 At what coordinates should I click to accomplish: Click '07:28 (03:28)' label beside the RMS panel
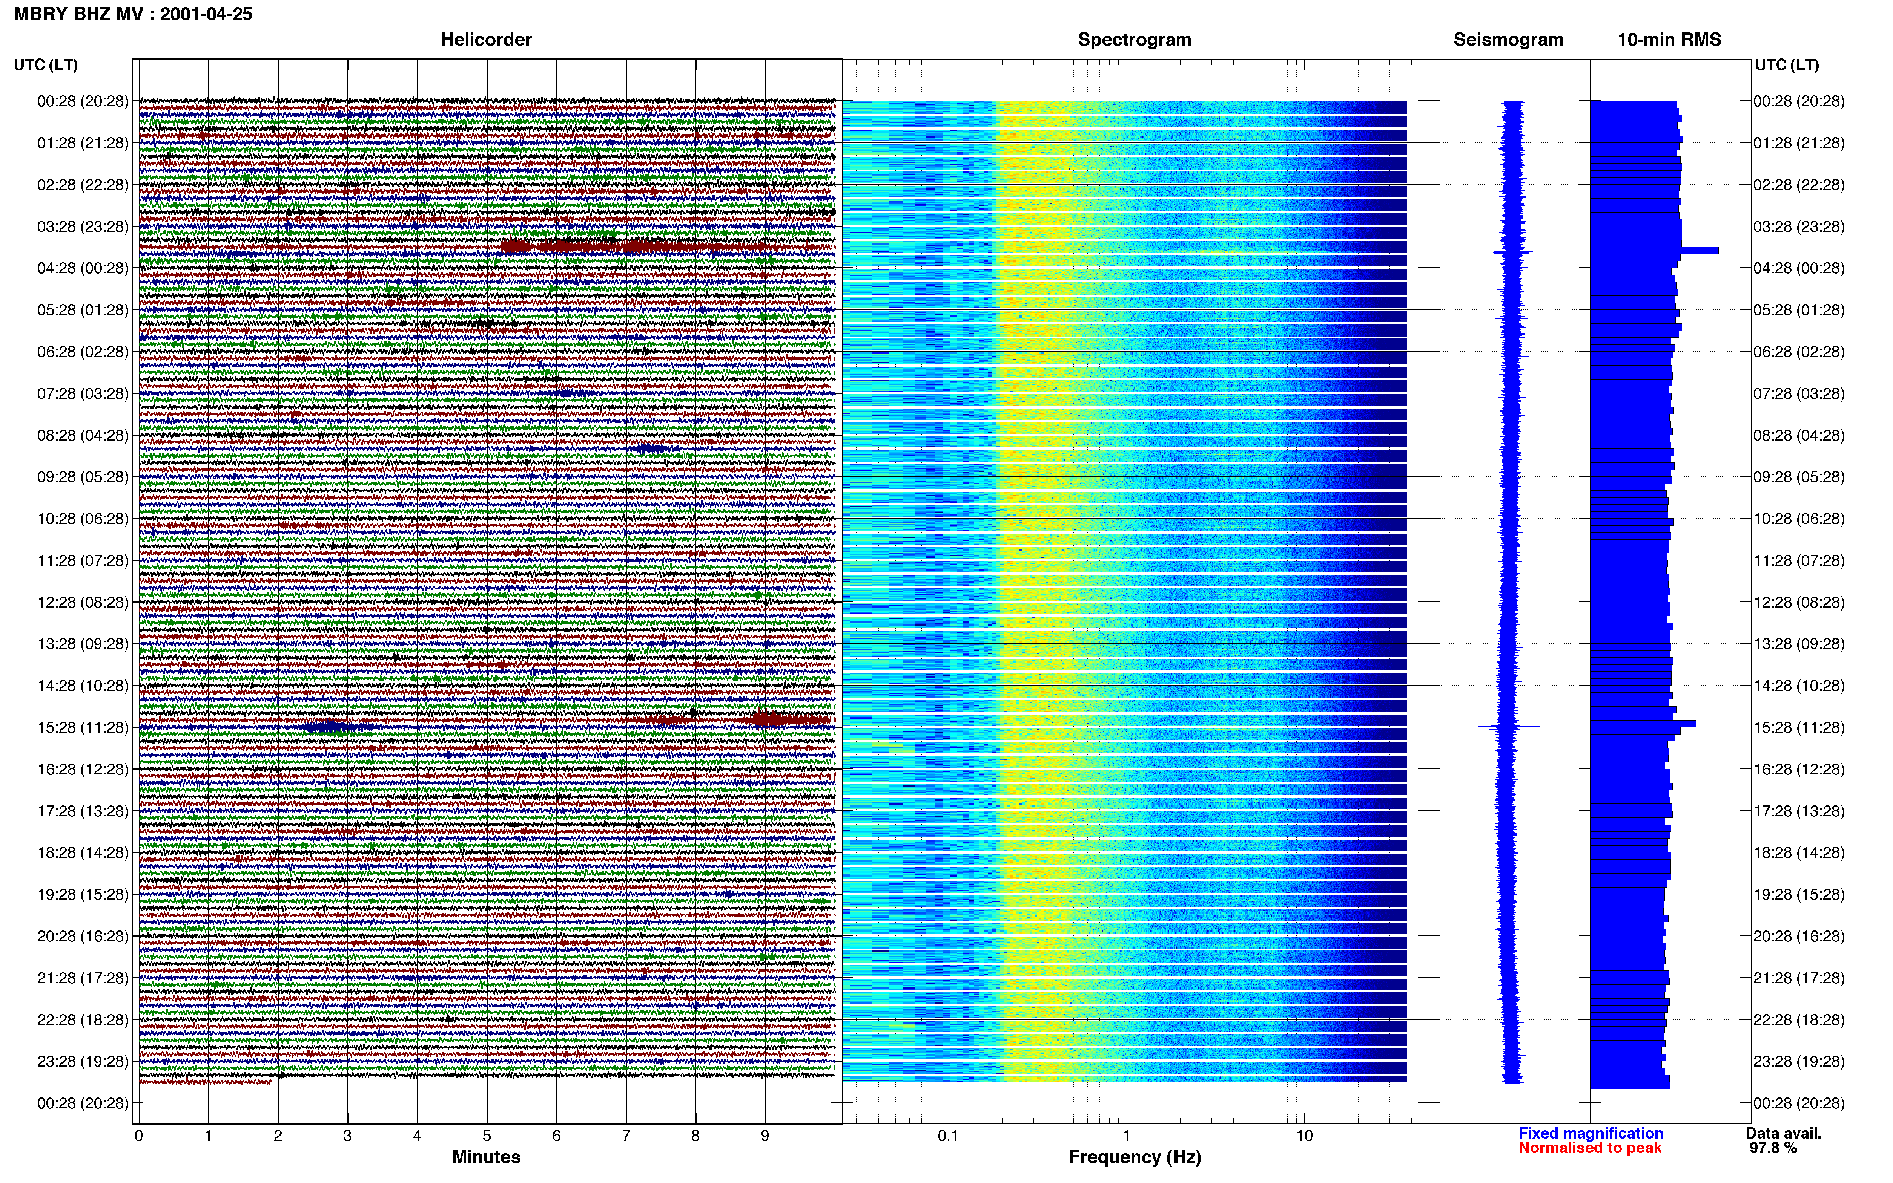1799,393
